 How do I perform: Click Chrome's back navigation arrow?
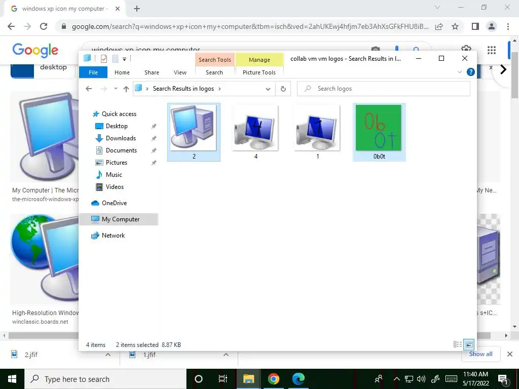[11, 26]
